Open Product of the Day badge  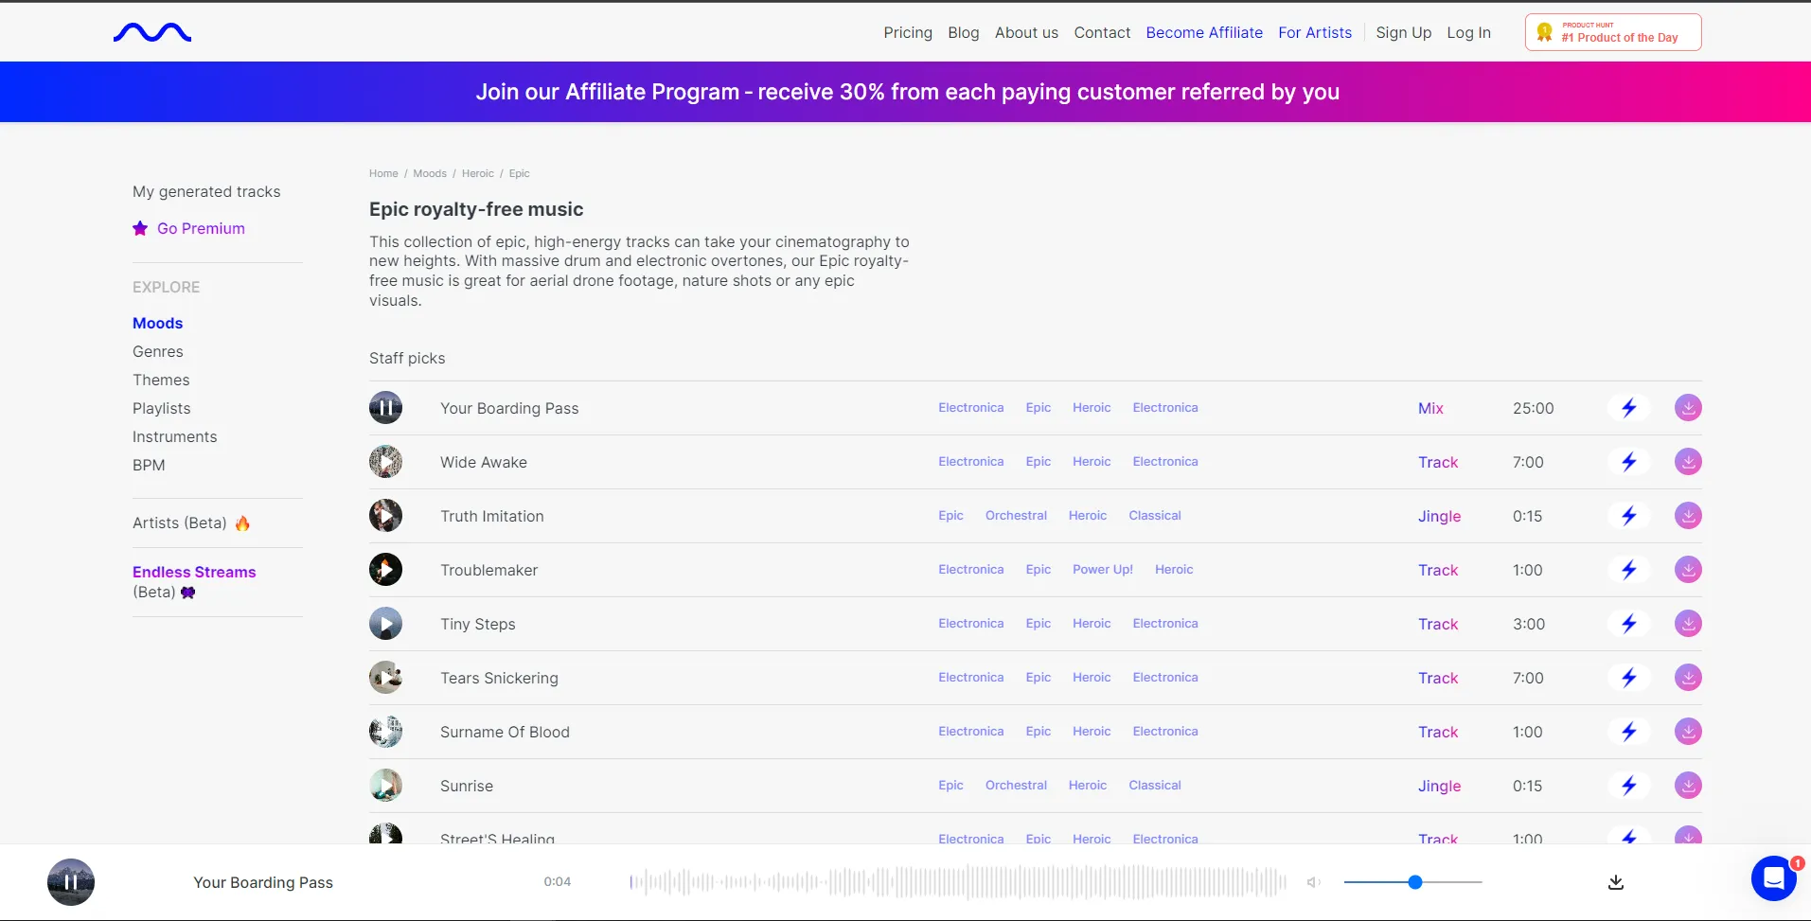1613,32
